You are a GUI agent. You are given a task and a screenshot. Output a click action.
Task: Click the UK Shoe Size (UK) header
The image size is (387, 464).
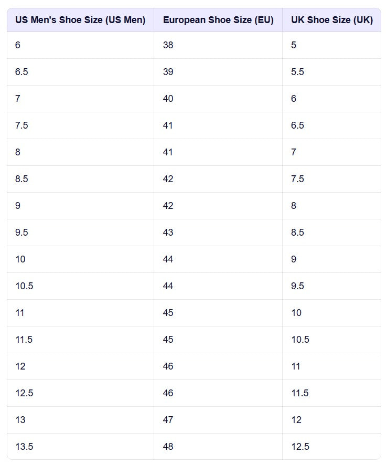332,20
